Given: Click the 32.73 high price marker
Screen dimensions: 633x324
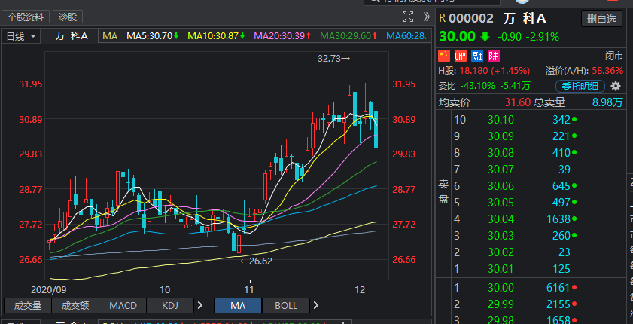Looking at the screenshot, I should click(x=333, y=59).
